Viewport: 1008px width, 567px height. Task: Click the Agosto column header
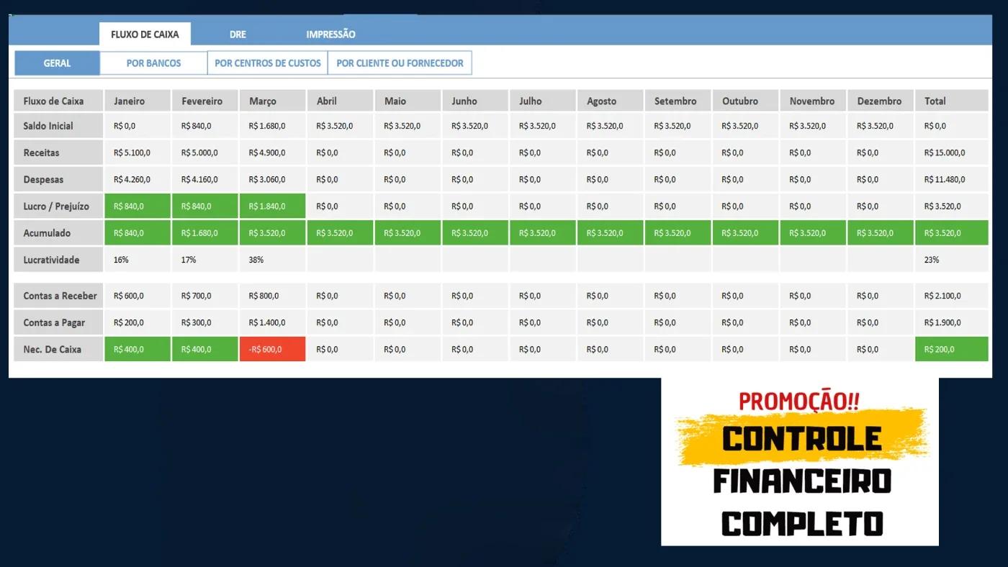coord(611,101)
